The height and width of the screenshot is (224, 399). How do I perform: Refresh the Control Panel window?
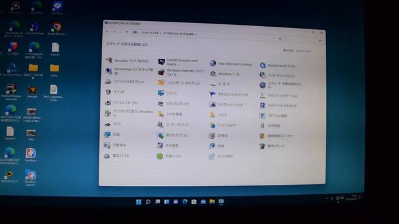click(281, 39)
